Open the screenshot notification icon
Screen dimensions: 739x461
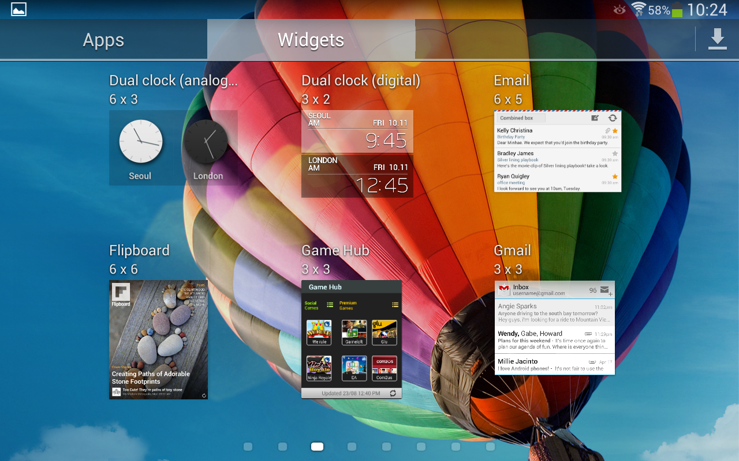pyautogui.click(x=18, y=9)
